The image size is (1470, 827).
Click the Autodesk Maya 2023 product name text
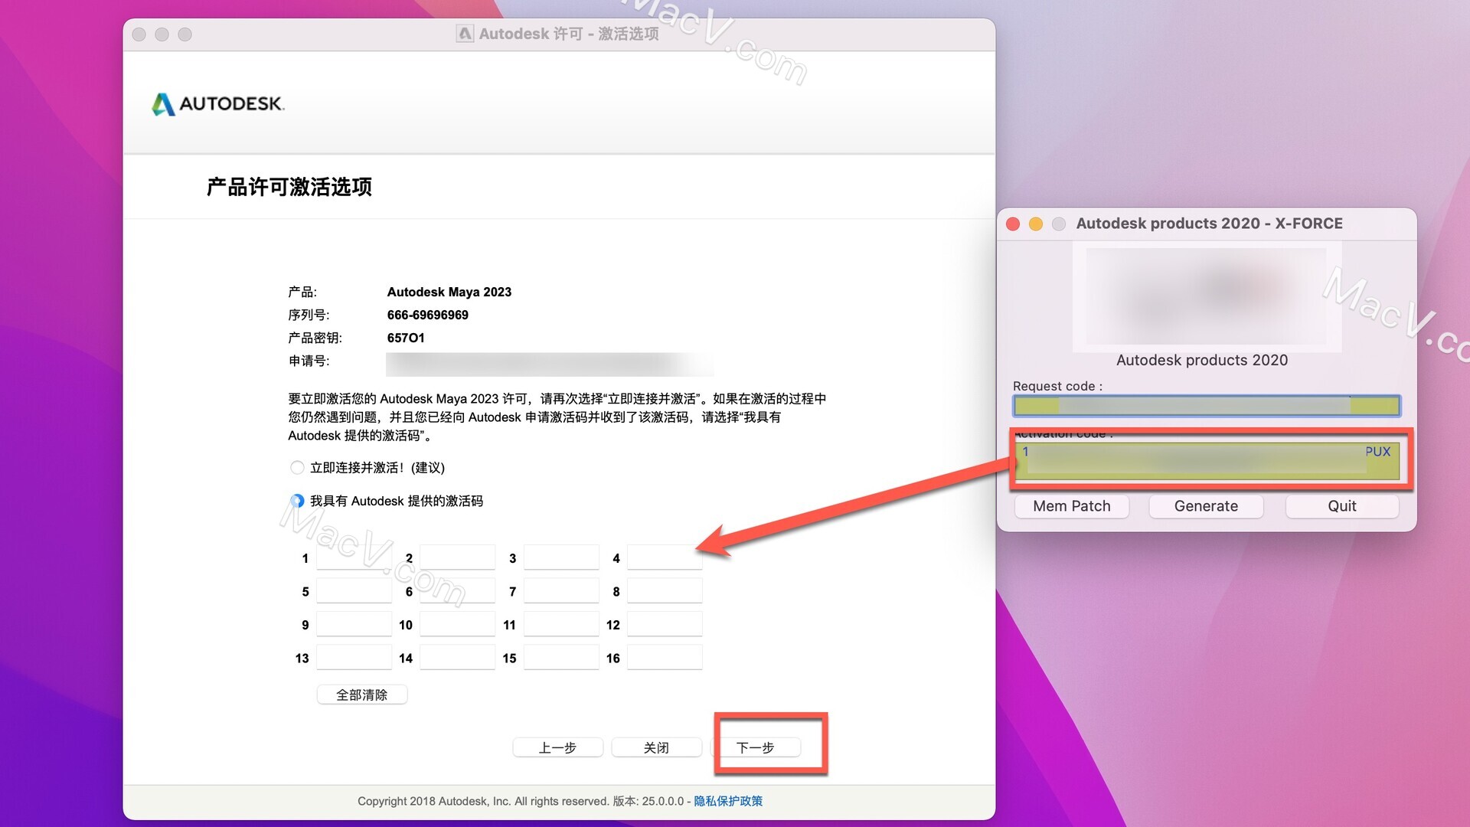(x=449, y=292)
